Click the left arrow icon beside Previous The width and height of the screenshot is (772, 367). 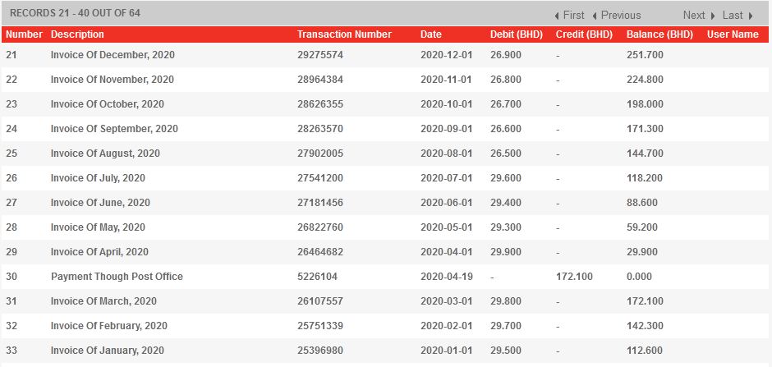pos(595,16)
